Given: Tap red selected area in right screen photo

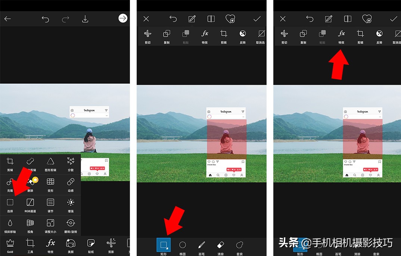Looking at the screenshot, I should tap(363, 140).
